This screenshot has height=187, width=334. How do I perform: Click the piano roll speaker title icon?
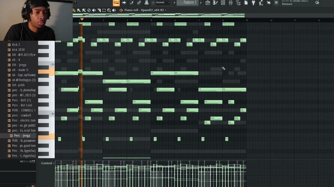tap(121, 10)
